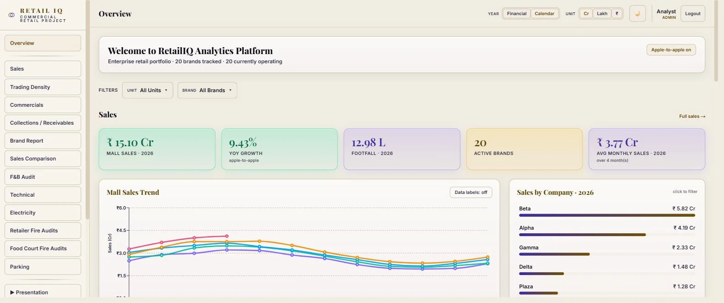Click the ₹ 4.19 Cr Alpha value
The width and height of the screenshot is (724, 303).
684,228
